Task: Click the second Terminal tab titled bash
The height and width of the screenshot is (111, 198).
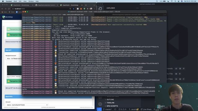Action: [129, 14]
